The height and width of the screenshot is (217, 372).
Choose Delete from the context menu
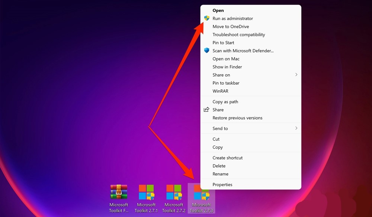251,166
